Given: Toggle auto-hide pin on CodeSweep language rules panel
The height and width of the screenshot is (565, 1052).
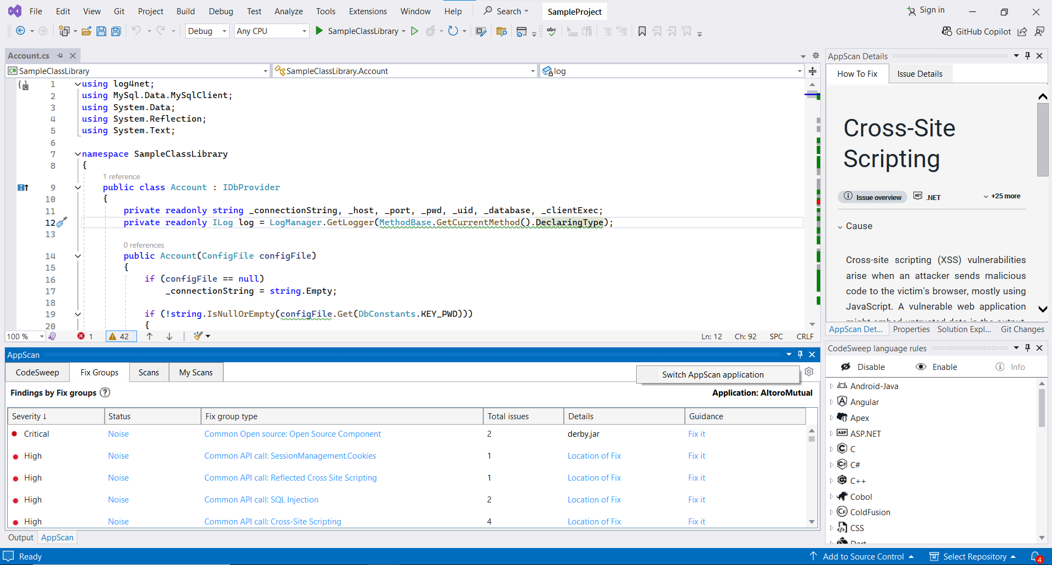Looking at the screenshot, I should pos(1028,347).
